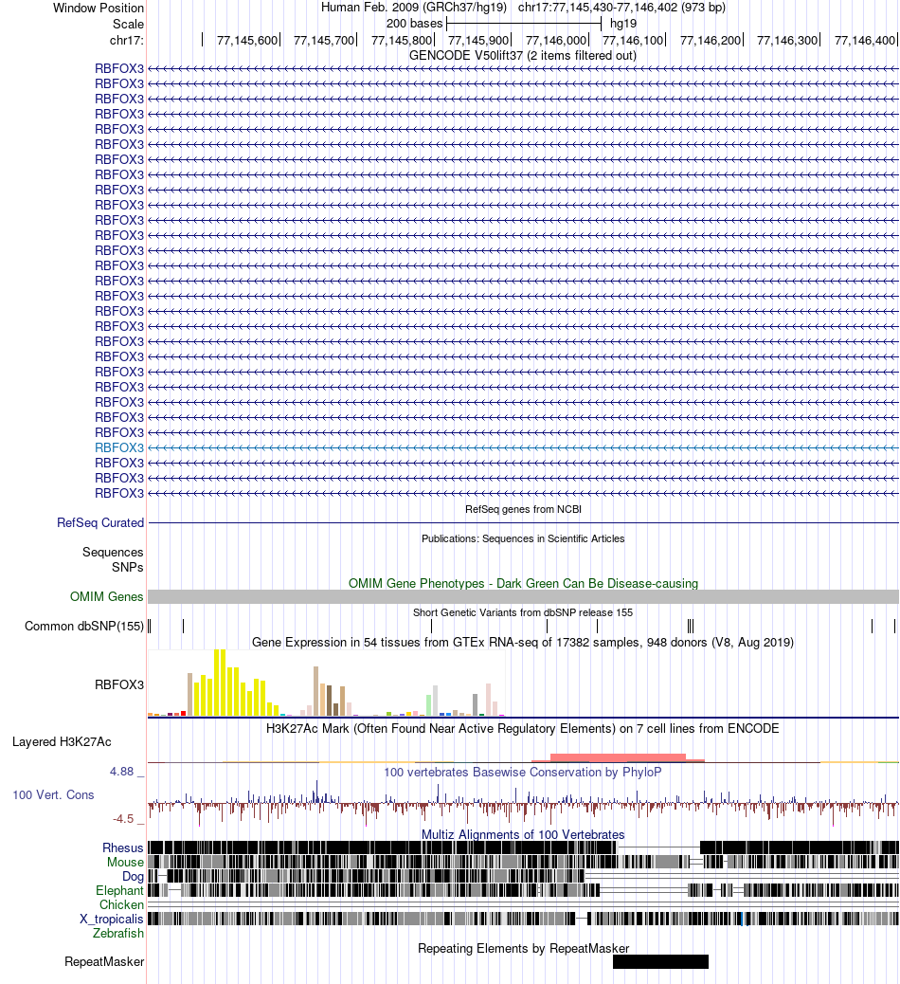900x984 pixels.
Task: Click the RepeatMasker track label
Action: tap(104, 961)
